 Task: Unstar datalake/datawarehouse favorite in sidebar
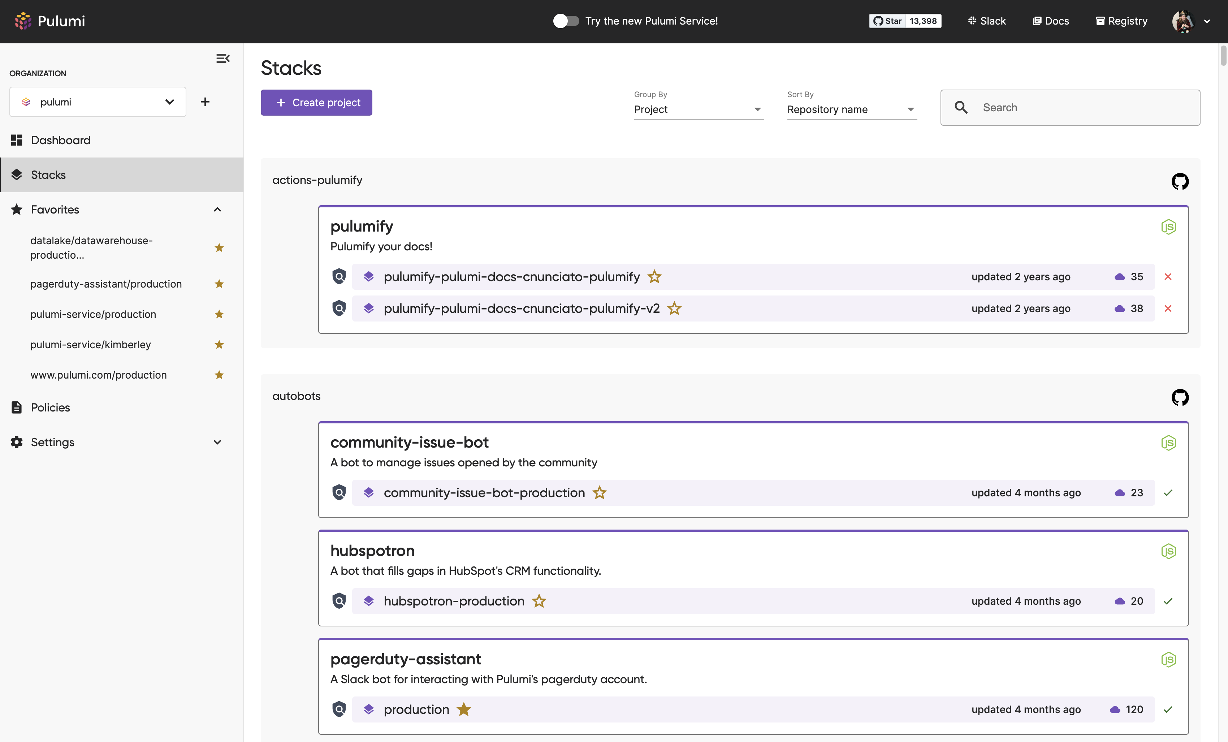coord(219,248)
